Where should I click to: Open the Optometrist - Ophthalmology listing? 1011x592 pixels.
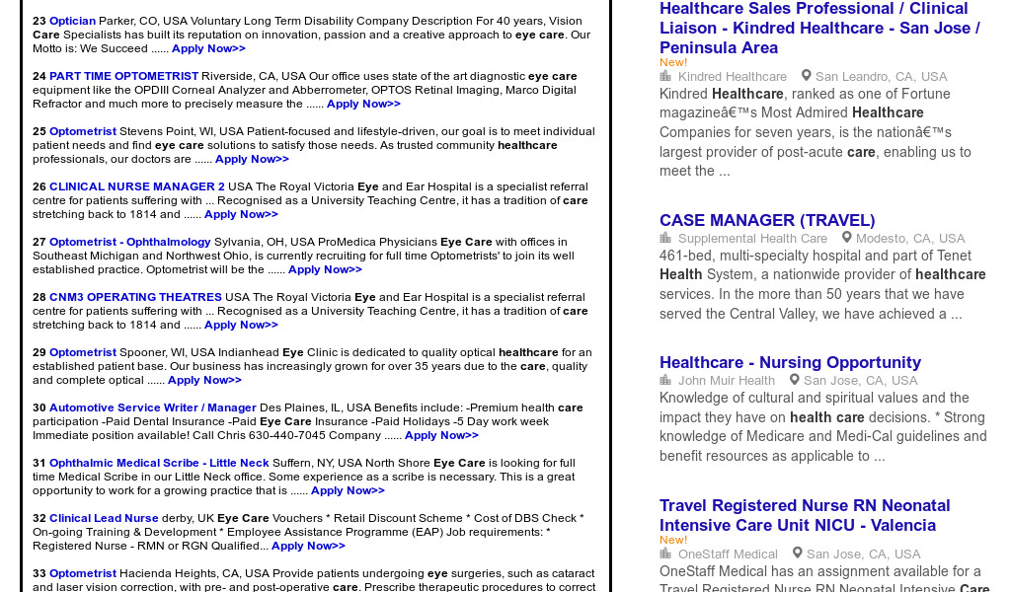click(x=130, y=243)
